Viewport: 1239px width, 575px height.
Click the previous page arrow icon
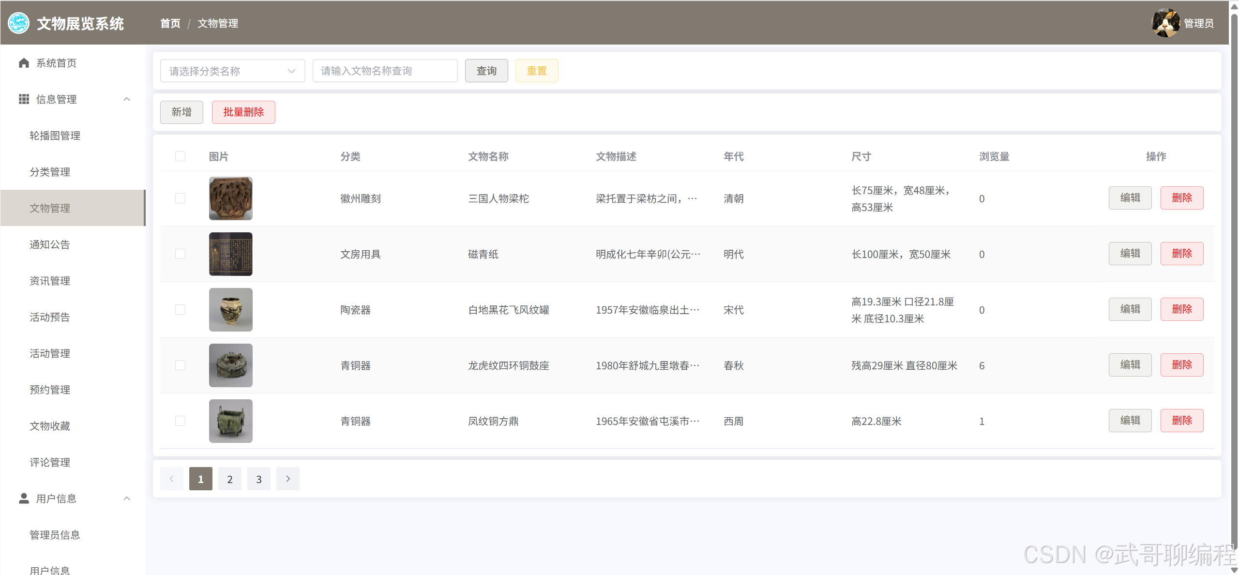point(172,479)
